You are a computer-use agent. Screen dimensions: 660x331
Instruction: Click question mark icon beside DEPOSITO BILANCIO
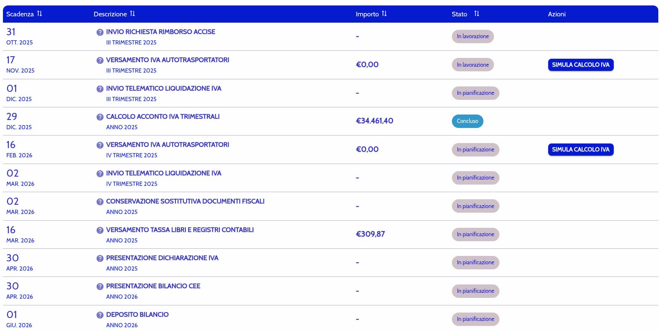(x=100, y=315)
